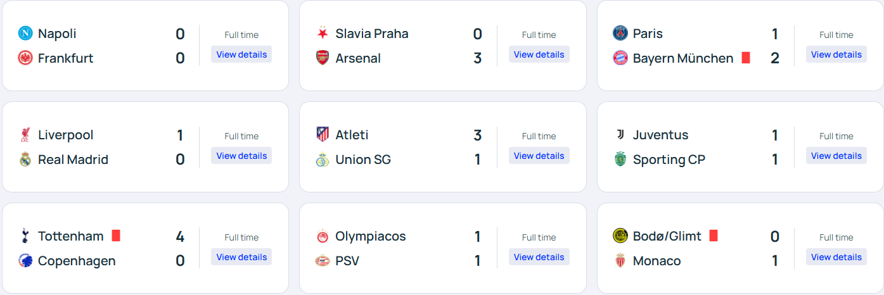Click Tottenham's red card indicator
884x295 pixels.
[116, 235]
